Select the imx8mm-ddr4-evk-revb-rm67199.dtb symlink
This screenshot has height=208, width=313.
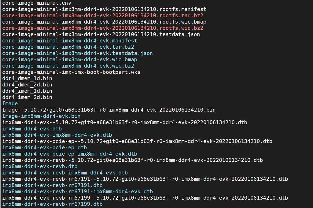click(52, 204)
